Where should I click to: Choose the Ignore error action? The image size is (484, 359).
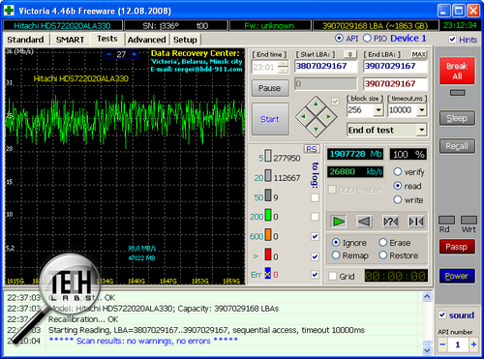pos(336,243)
